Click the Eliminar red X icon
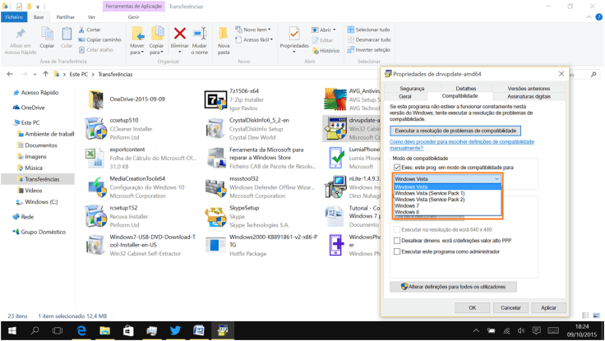This screenshot has height=341, width=605. [x=179, y=34]
